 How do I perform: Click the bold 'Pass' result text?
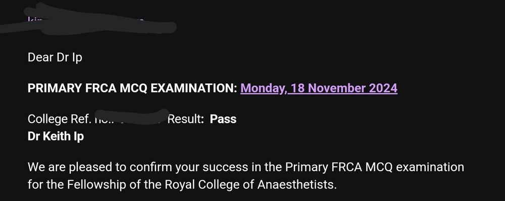223,119
